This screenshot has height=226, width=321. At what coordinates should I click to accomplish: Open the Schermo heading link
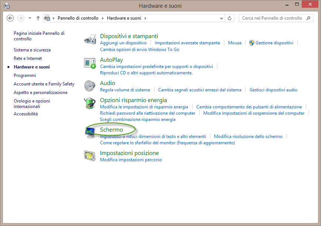(x=111, y=130)
